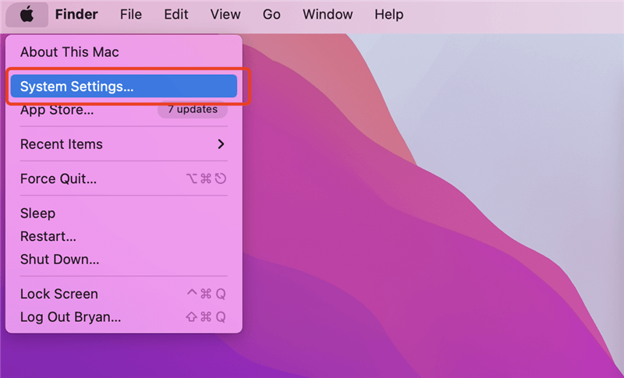The width and height of the screenshot is (624, 378).
Task: Put the Mac to Sleep
Action: coord(124,213)
